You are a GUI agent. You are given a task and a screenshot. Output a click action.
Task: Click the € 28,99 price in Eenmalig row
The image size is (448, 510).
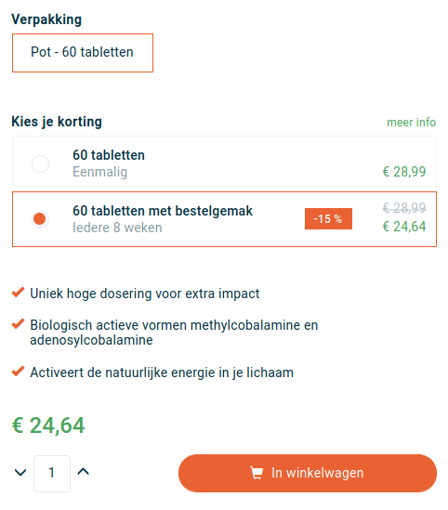[x=404, y=172]
